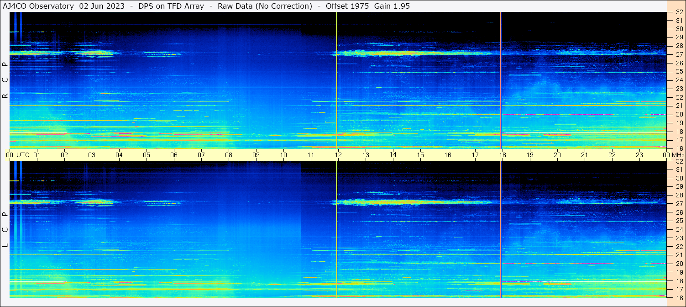Click the 06 hour tick label
This screenshot has height=307, width=686.
coord(174,155)
